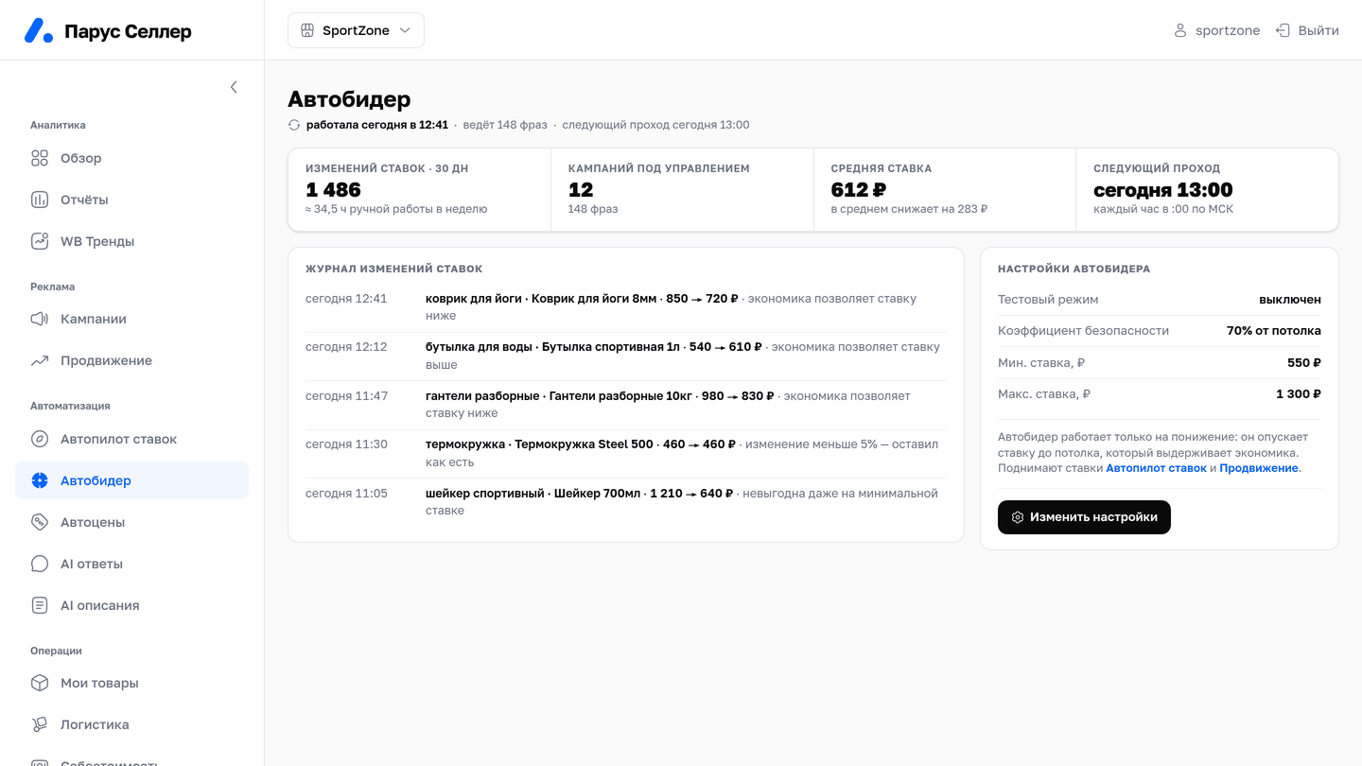Click the Автобидер sidebar icon
Image resolution: width=1362 pixels, height=766 pixels.
pos(40,480)
